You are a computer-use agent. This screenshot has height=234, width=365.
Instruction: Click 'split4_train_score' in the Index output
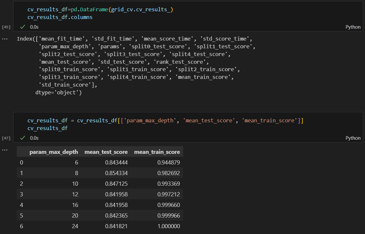(x=138, y=77)
